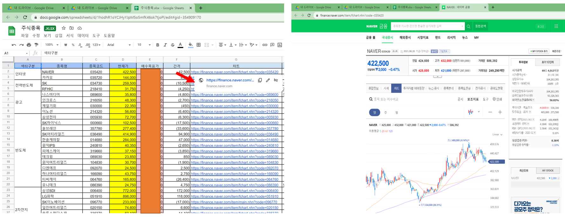Print the spreadsheet using printer icon
The image size is (565, 217).
tap(29, 45)
